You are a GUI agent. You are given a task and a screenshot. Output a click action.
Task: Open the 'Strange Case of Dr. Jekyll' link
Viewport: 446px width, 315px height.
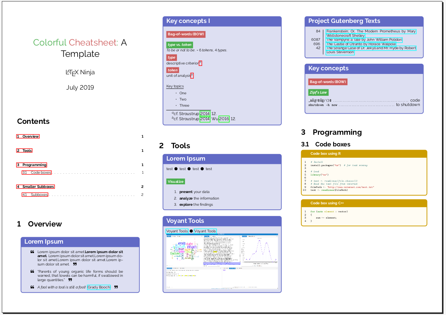pyautogui.click(x=371, y=50)
